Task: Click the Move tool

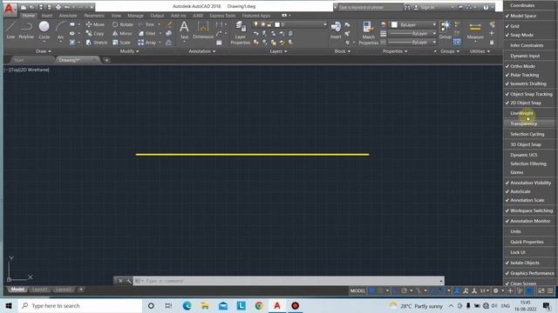Action: pos(95,24)
